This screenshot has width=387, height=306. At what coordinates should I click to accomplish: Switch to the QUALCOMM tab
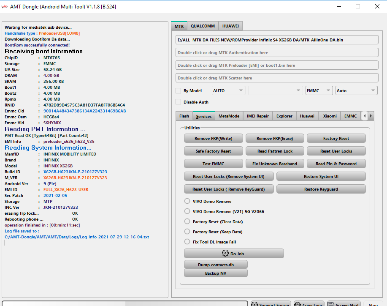tap(203, 26)
